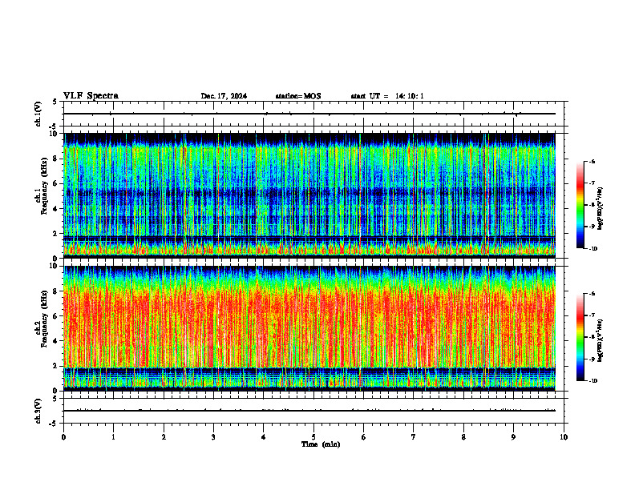Click the "-7" label on ch.1 colorbar
The image size is (635, 490).
592,183
